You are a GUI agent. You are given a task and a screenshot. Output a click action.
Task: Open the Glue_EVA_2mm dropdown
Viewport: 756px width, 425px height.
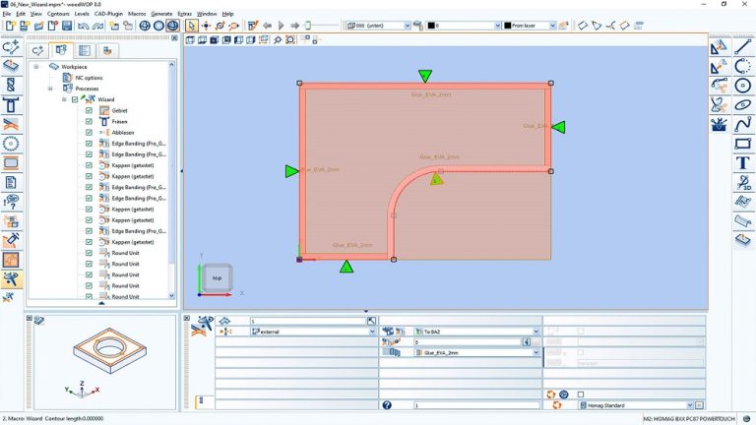535,352
